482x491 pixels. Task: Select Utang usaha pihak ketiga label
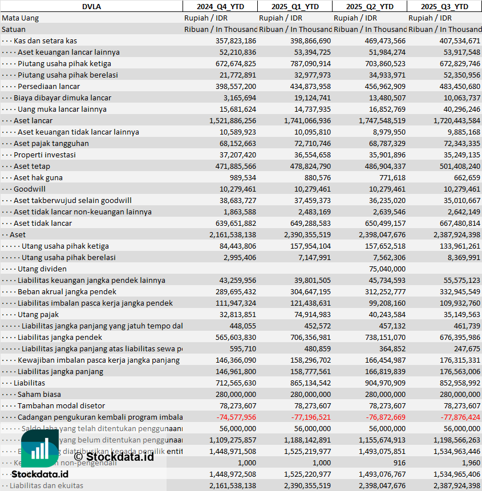click(x=65, y=246)
